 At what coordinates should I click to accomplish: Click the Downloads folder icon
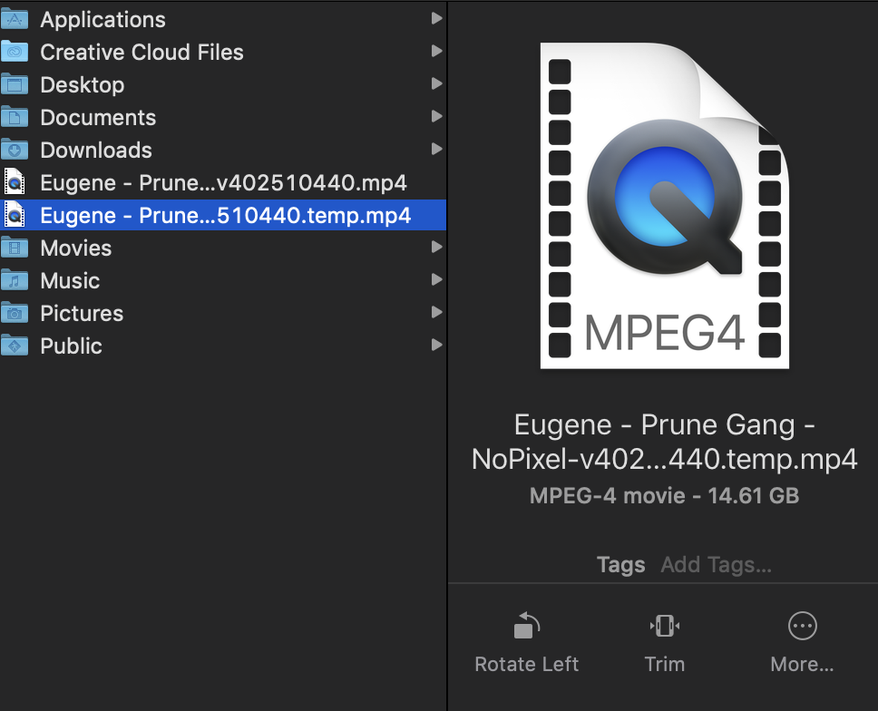point(15,150)
